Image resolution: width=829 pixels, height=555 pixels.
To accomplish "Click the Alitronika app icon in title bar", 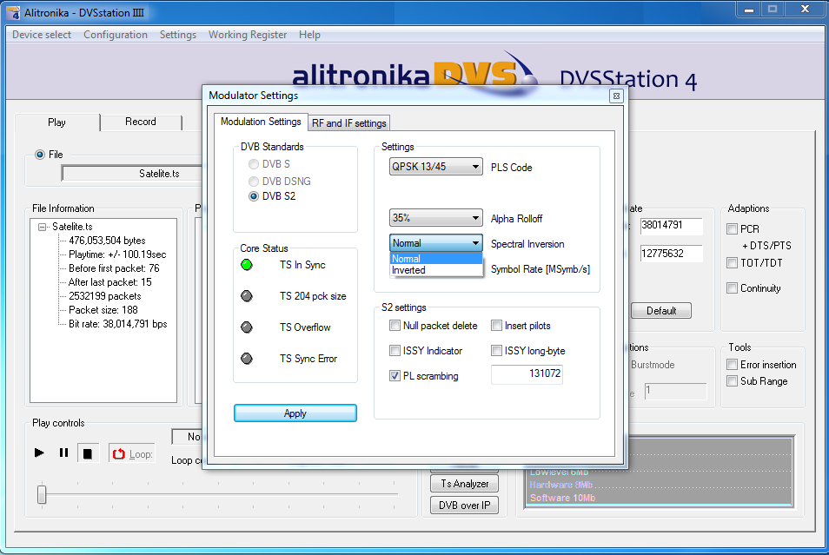I will point(10,10).
